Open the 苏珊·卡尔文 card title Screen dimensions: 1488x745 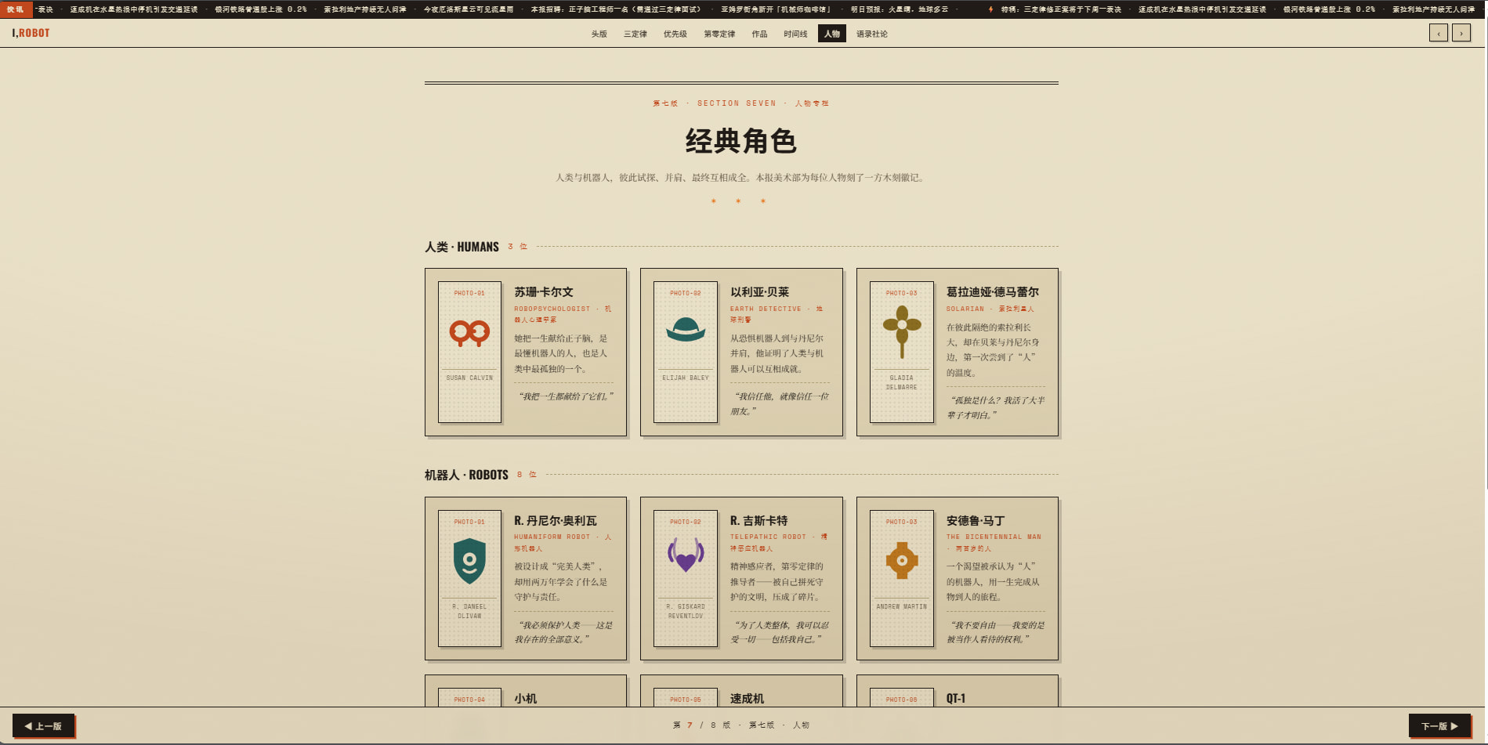coord(544,292)
